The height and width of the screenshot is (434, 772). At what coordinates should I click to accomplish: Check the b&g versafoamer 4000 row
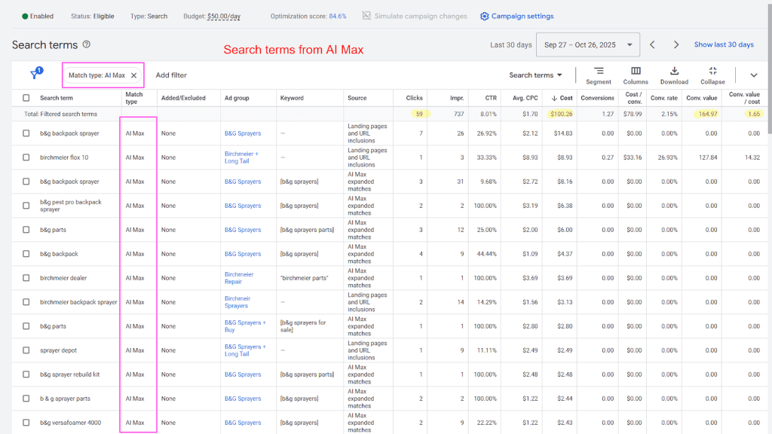click(26, 423)
